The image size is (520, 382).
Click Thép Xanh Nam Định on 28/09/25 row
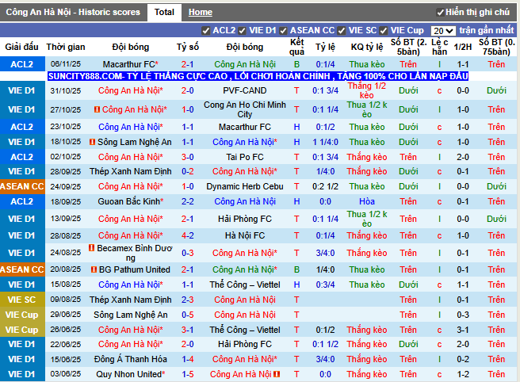coord(130,171)
